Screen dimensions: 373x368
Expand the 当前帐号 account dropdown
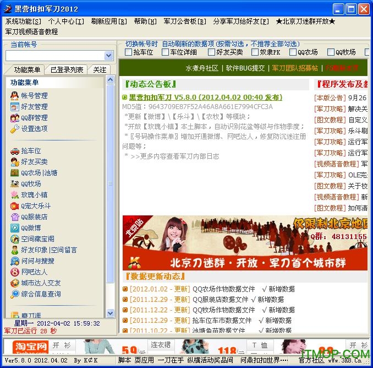pyautogui.click(x=108, y=56)
